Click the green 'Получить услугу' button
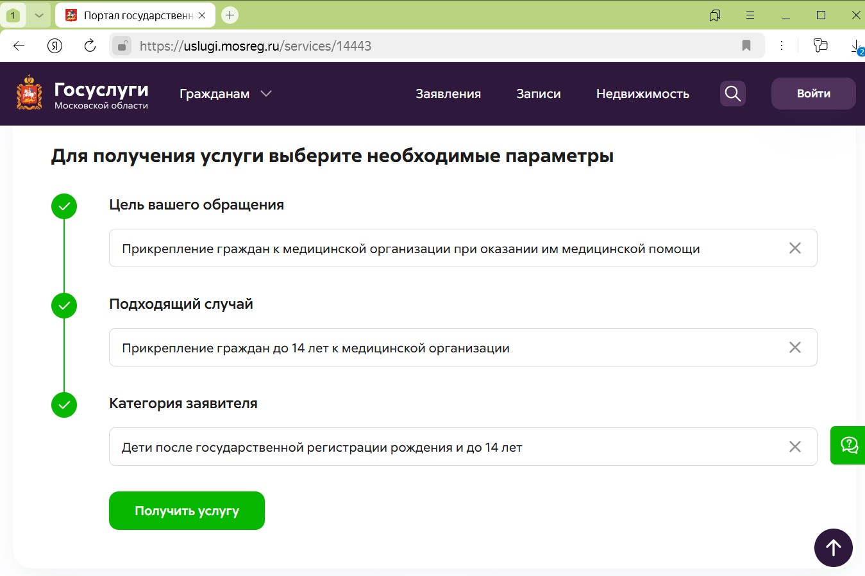Screen dimensions: 865x576 pyautogui.click(x=187, y=511)
